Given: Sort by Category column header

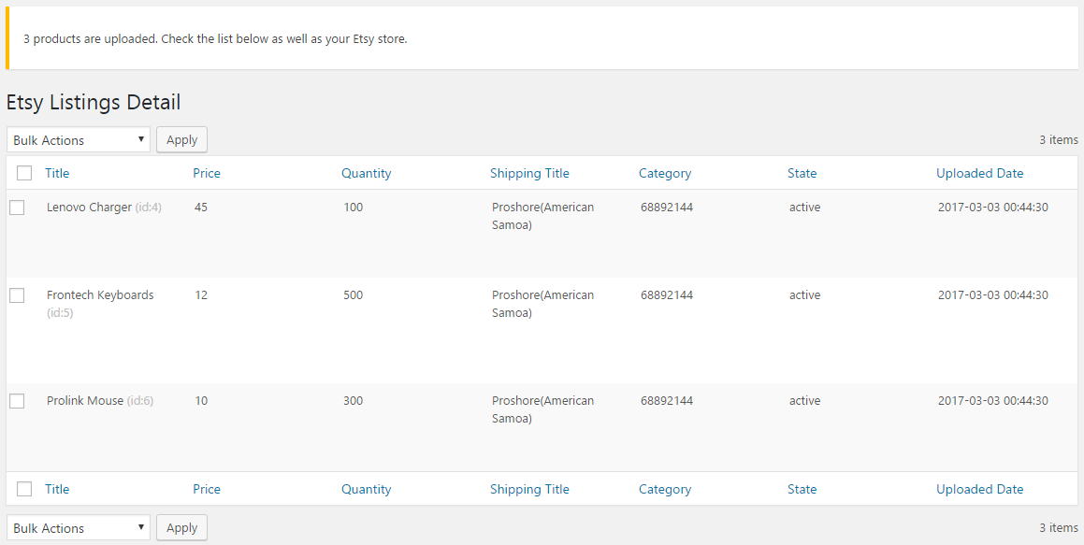Looking at the screenshot, I should click(665, 173).
